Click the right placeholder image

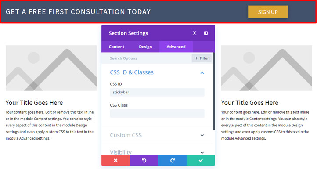pyautogui.click(x=267, y=68)
